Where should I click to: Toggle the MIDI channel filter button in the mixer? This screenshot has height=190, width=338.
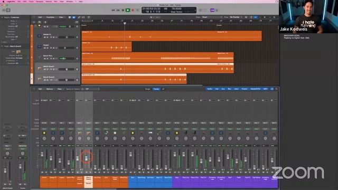(265, 89)
